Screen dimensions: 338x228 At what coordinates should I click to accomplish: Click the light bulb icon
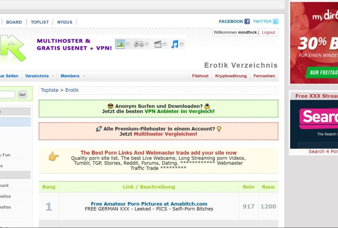(x=219, y=129)
